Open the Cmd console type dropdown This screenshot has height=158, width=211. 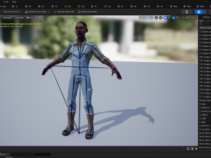pyautogui.click(x=4, y=154)
